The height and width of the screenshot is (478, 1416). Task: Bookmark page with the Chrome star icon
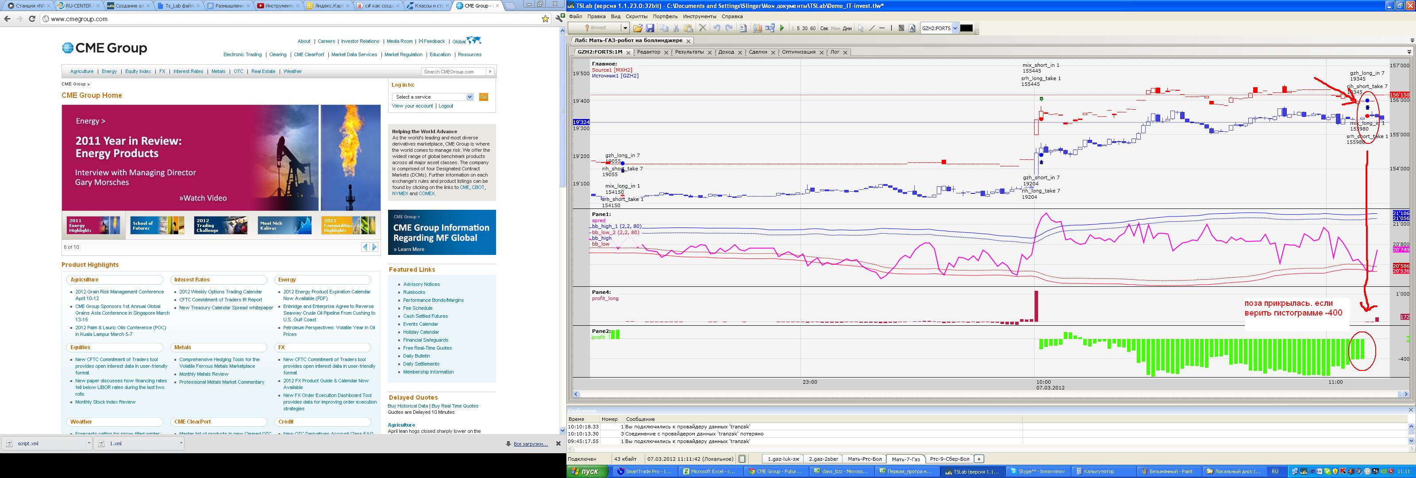click(545, 19)
